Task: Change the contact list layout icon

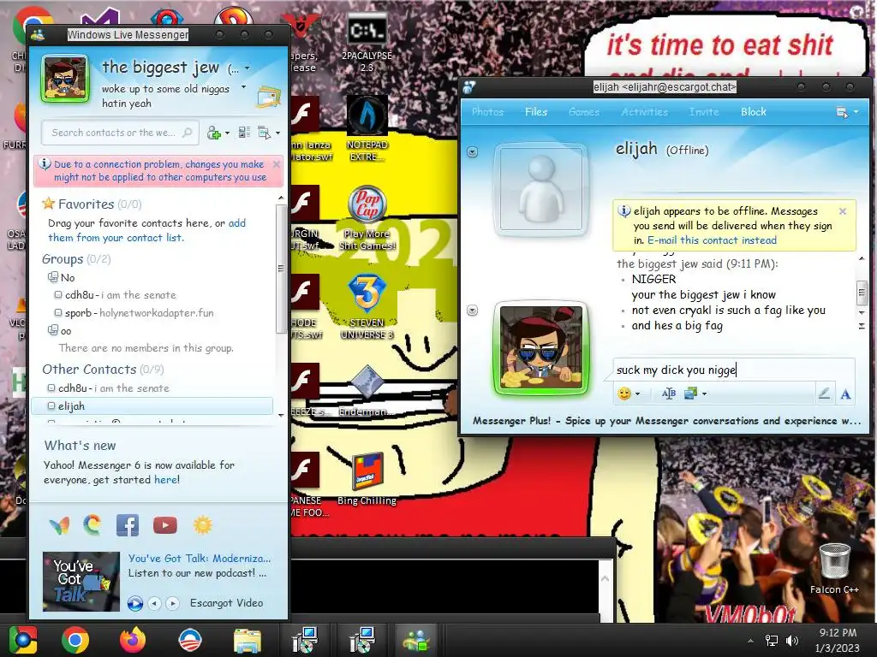Action: click(244, 133)
